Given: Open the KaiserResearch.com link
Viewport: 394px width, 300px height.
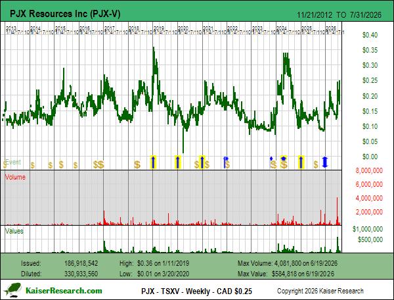Looking at the screenshot, I should pos(64,291).
